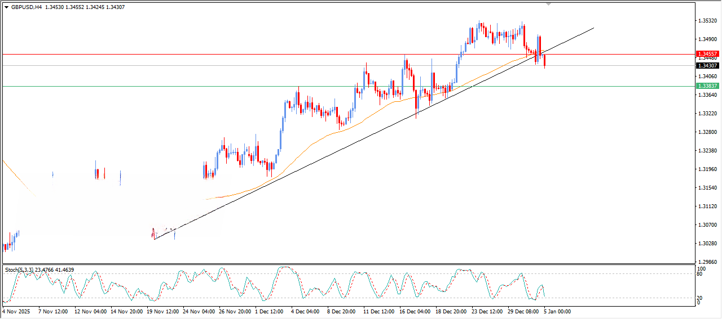Click the green 1.33837 price tag
This screenshot has height=319, width=722.
tap(707, 86)
